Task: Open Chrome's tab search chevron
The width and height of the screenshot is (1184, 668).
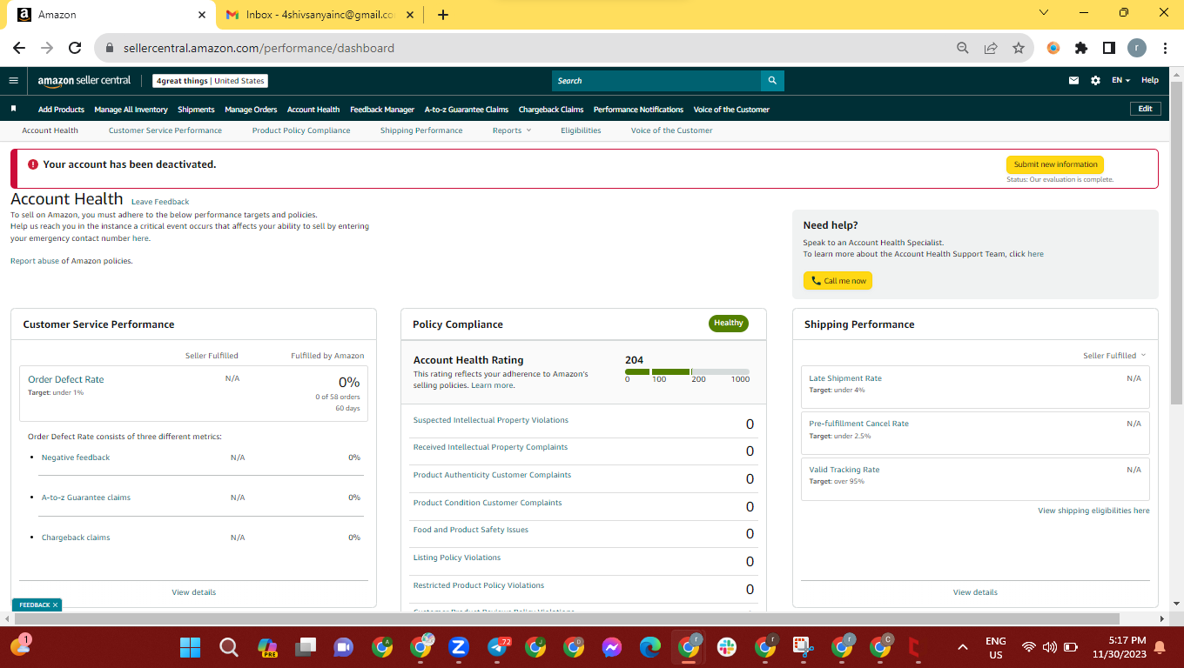Action: [x=1044, y=13]
